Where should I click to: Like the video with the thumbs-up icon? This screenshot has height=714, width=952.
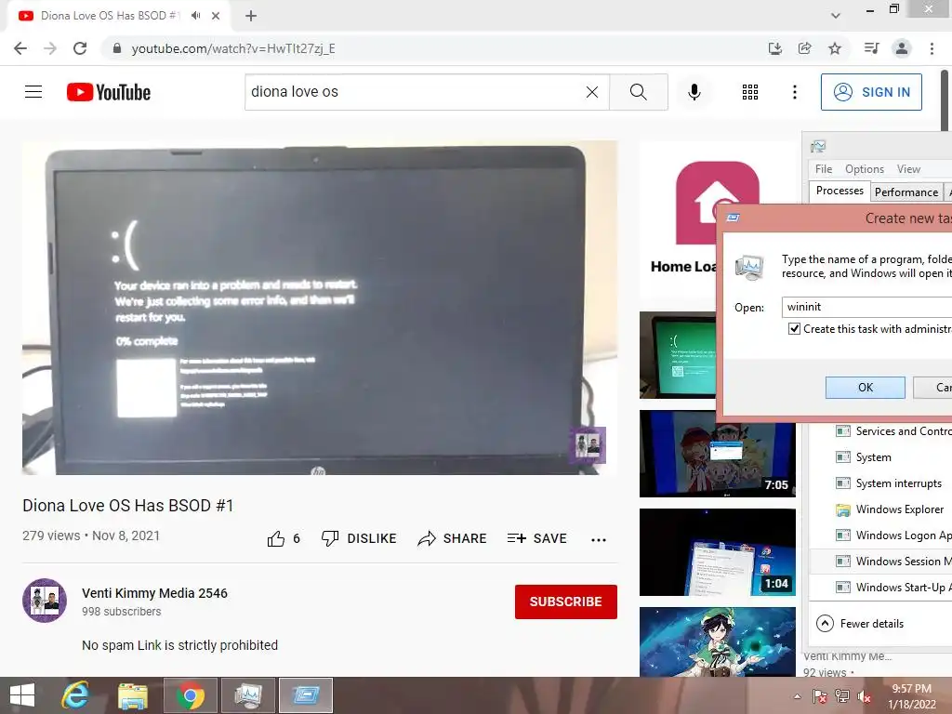tap(275, 538)
